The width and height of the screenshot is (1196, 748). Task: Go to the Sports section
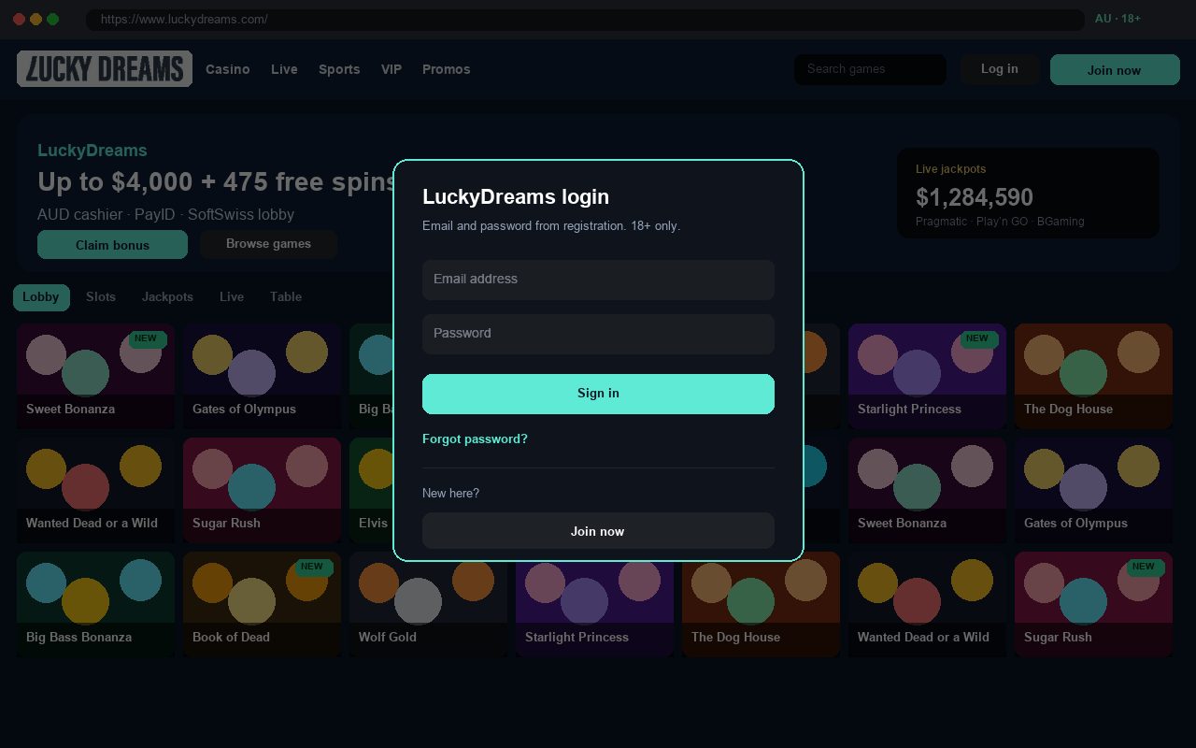click(x=339, y=69)
